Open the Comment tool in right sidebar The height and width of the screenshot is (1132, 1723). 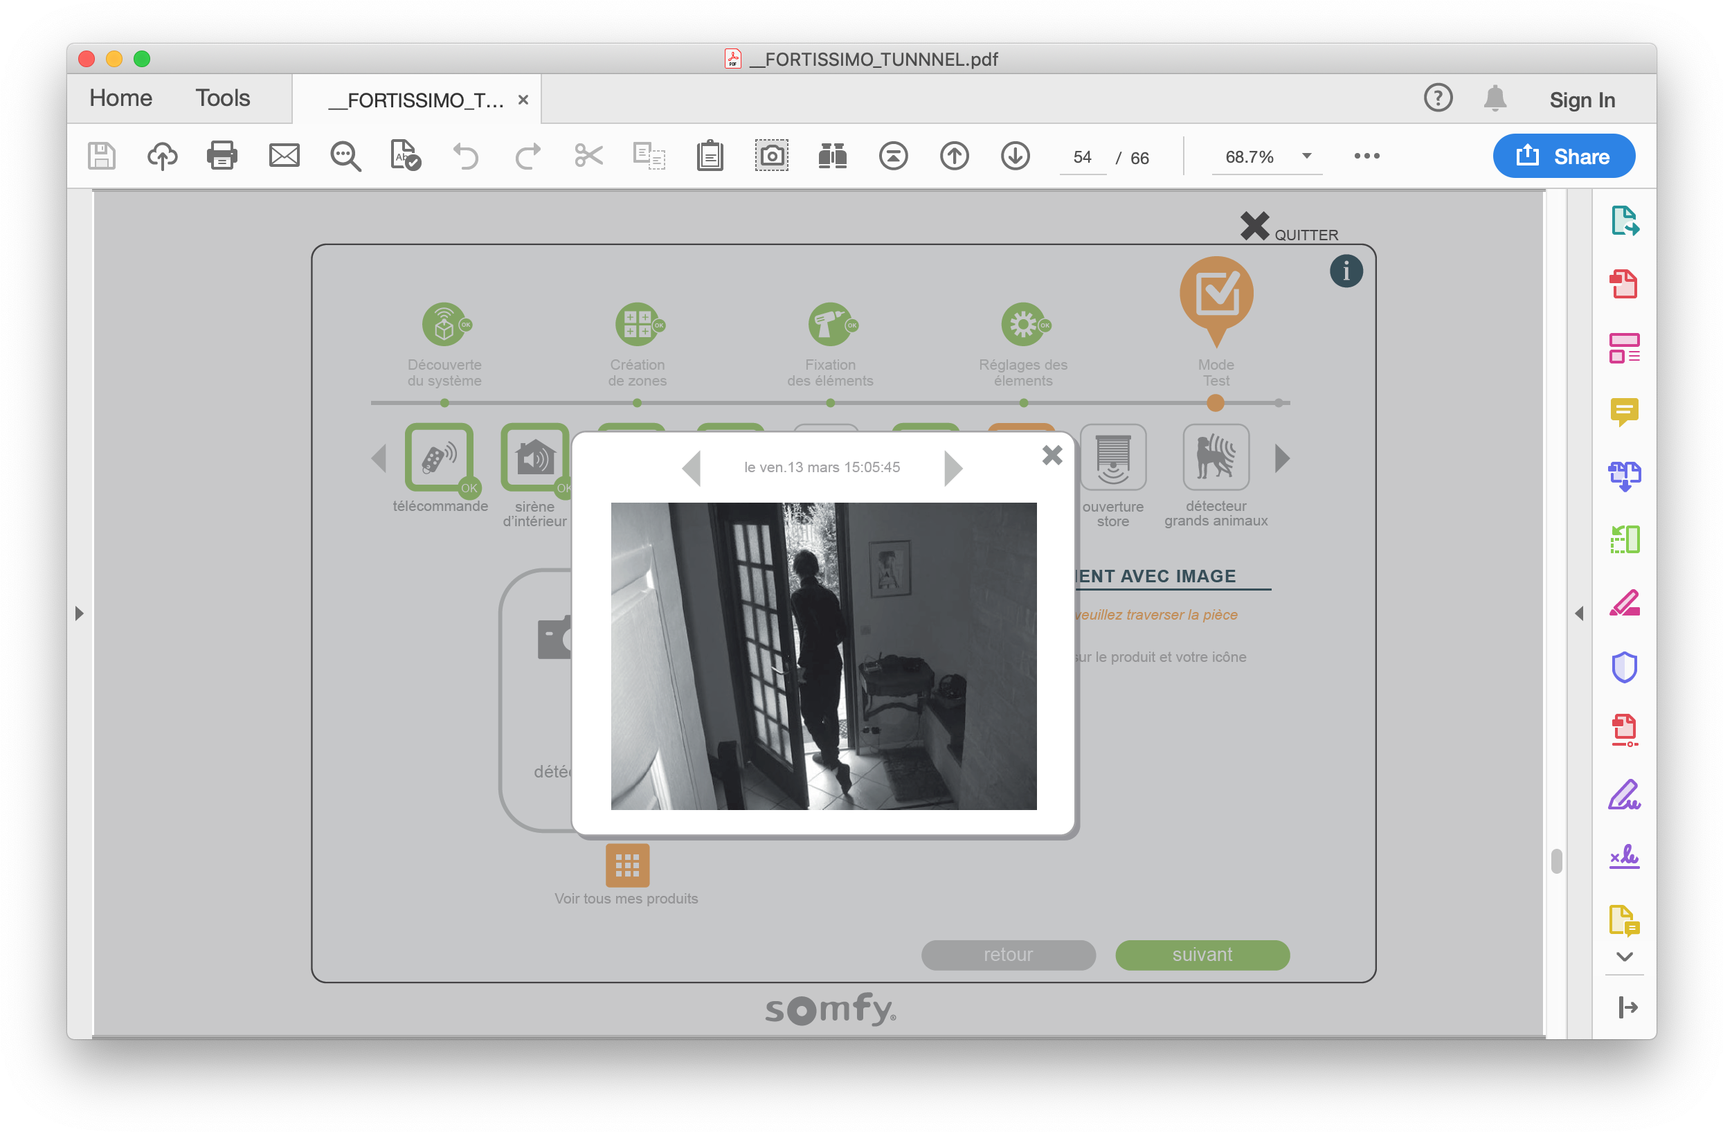coord(1624,412)
